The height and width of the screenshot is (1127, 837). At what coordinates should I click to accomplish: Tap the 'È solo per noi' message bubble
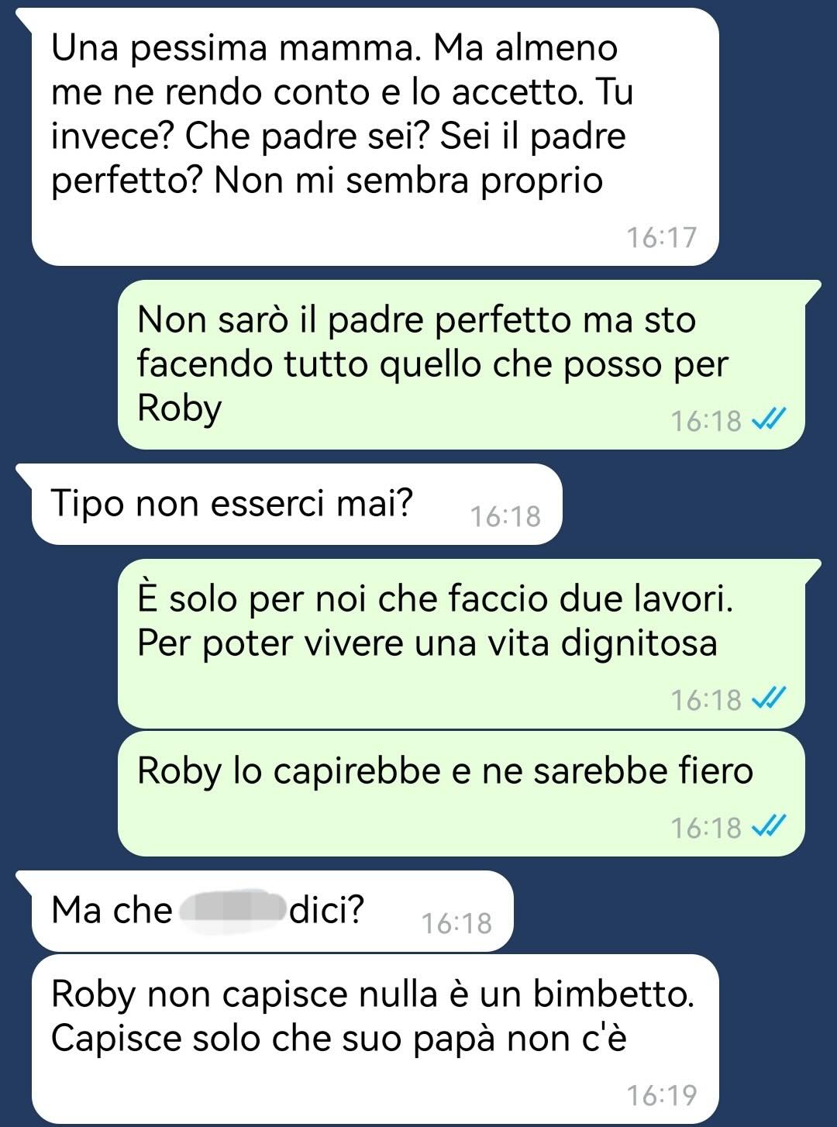click(461, 643)
